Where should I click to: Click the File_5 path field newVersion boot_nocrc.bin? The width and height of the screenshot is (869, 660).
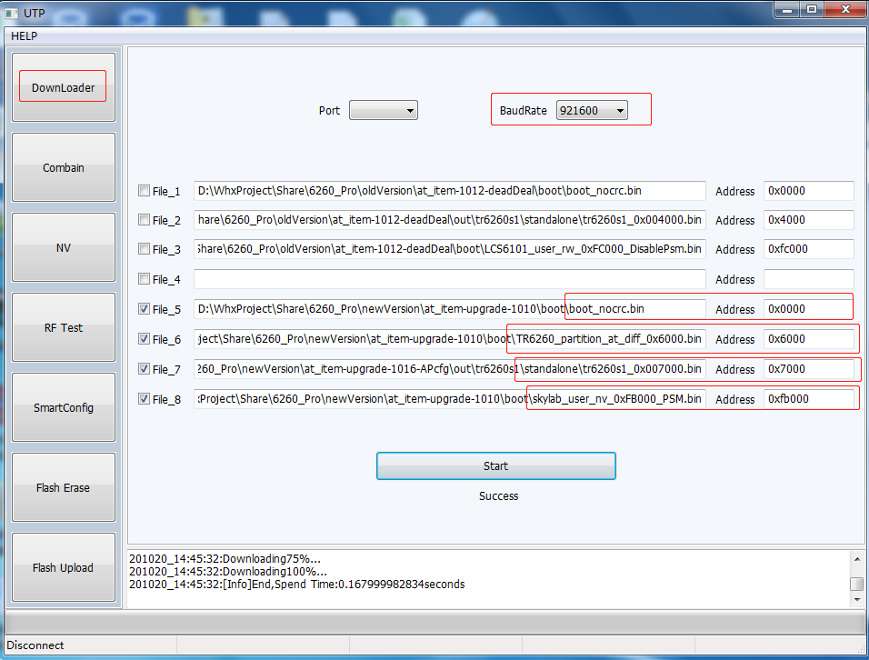(x=449, y=309)
